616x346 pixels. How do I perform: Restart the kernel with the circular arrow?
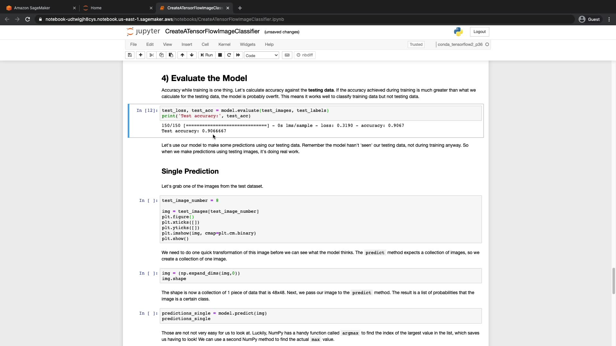click(x=229, y=55)
